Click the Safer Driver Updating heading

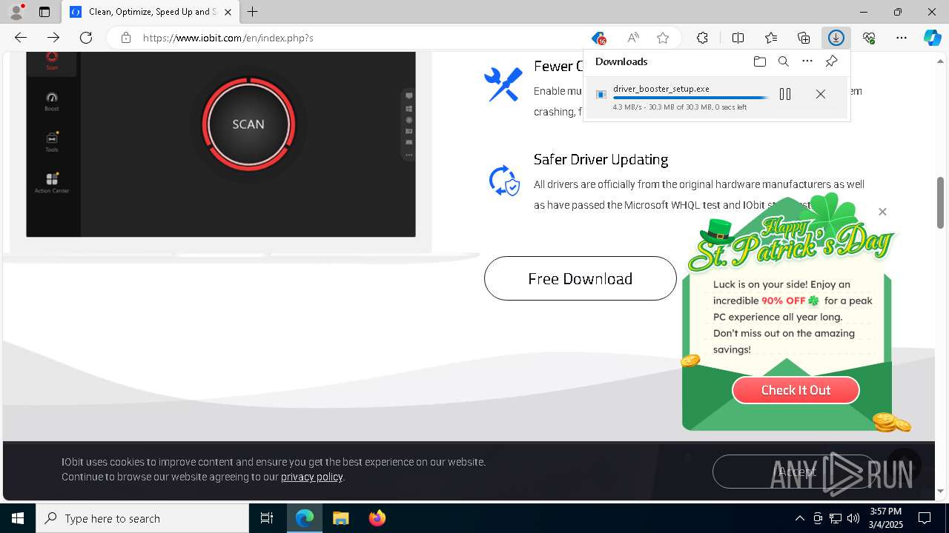tap(601, 159)
